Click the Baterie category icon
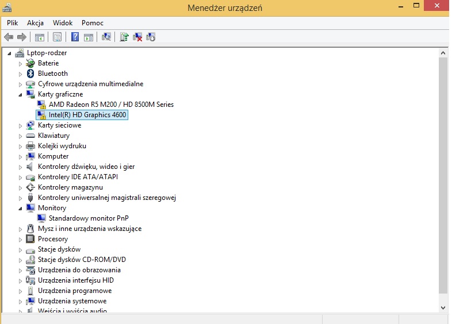The image size is (471, 324). [30, 63]
